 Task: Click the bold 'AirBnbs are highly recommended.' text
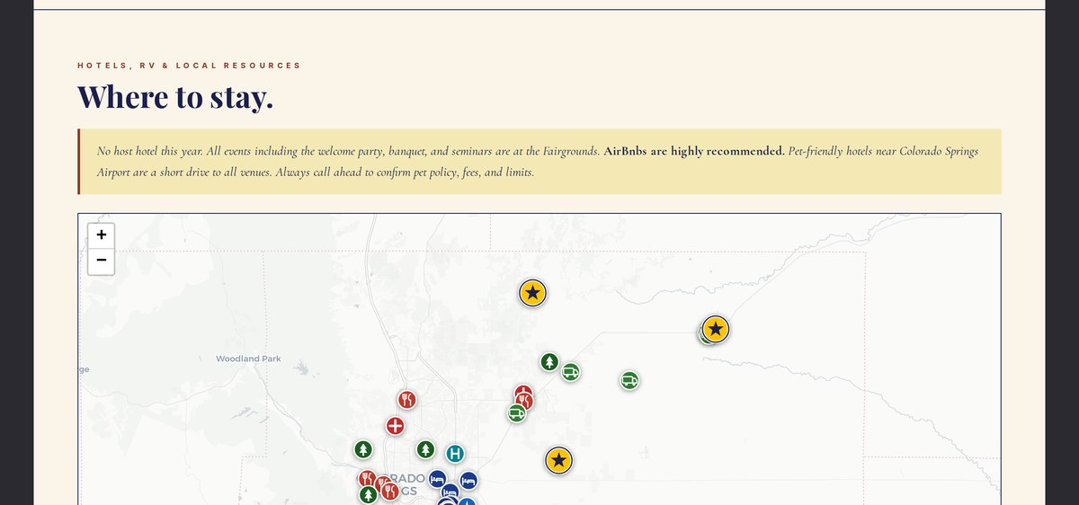pyautogui.click(x=694, y=151)
